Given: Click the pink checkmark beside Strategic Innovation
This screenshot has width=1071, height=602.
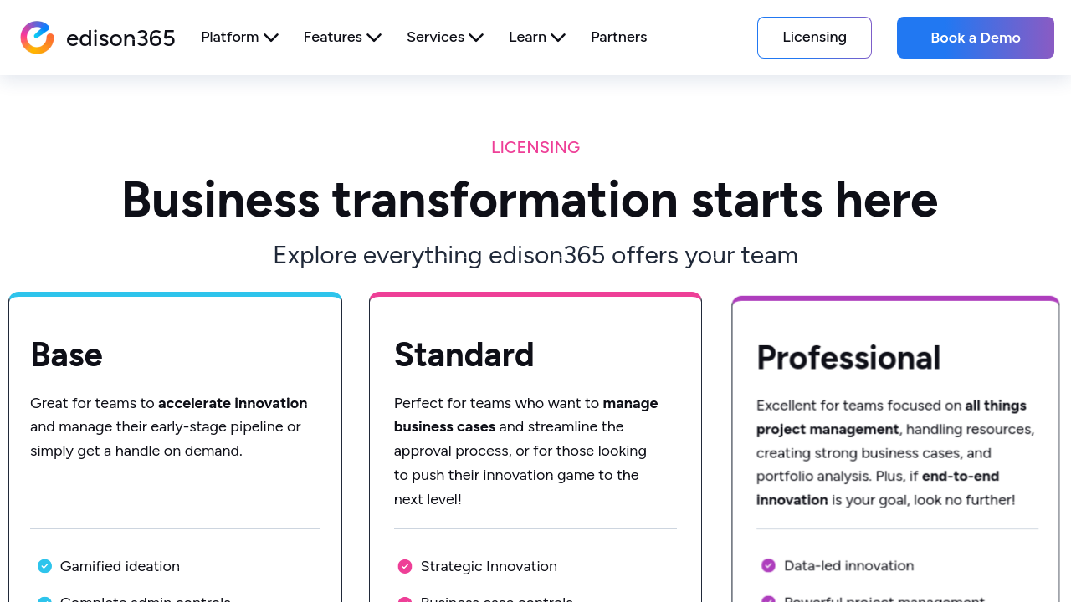Looking at the screenshot, I should click(405, 566).
